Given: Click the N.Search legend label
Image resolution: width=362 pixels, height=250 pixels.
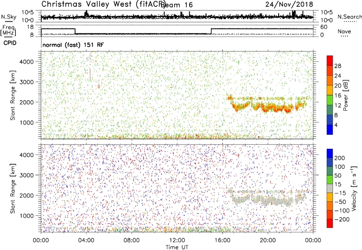Looking at the screenshot, I should (x=349, y=17).
